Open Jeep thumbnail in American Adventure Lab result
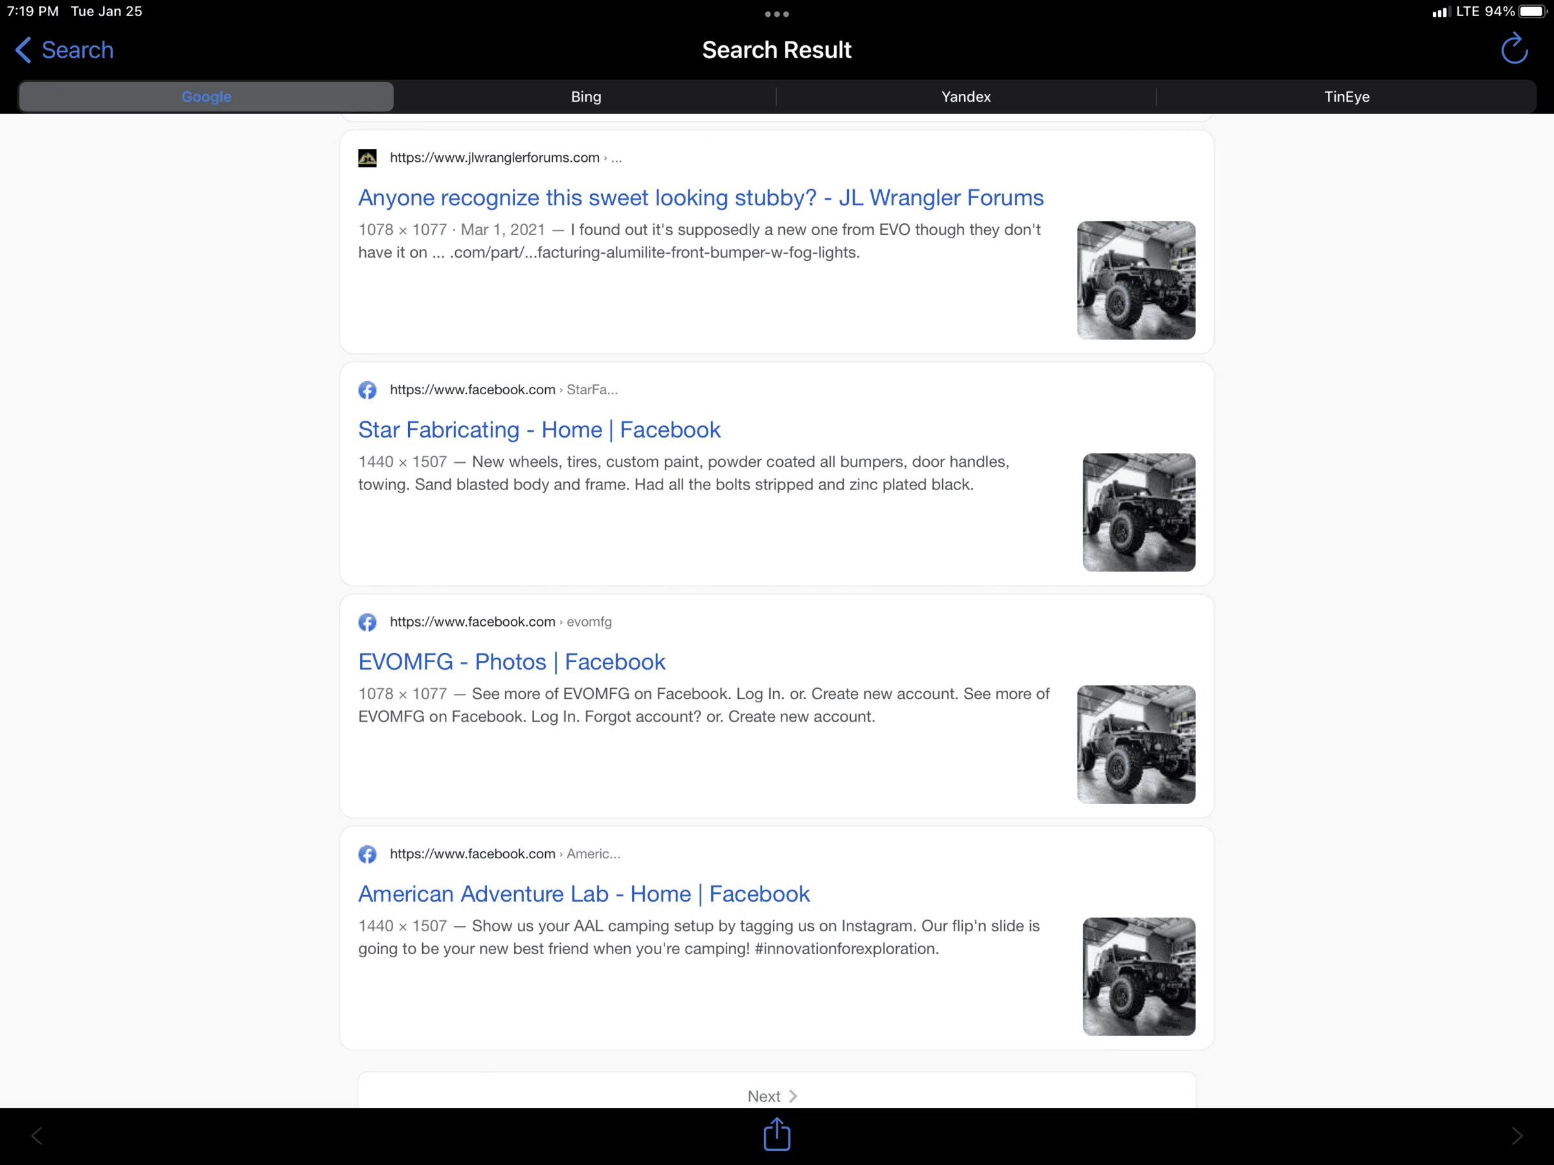1554x1165 pixels. click(1139, 976)
